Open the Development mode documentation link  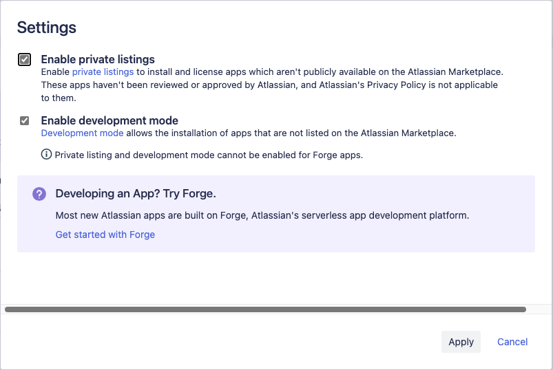[x=82, y=133]
